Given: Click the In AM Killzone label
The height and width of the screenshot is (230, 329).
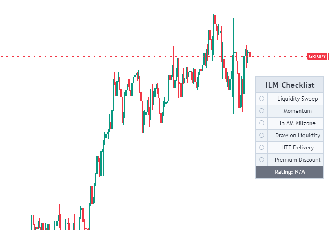Looking at the screenshot, I should point(297,123).
